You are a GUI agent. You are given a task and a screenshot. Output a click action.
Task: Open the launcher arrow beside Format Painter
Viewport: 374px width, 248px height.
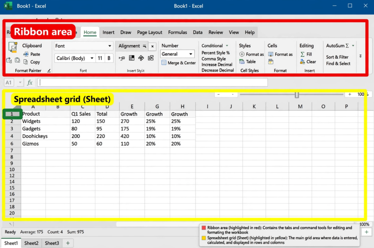pos(49,70)
